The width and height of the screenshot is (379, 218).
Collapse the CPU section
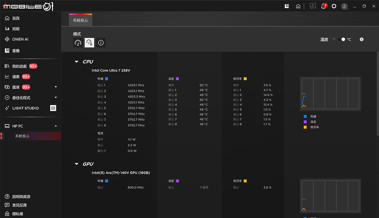[77, 62]
